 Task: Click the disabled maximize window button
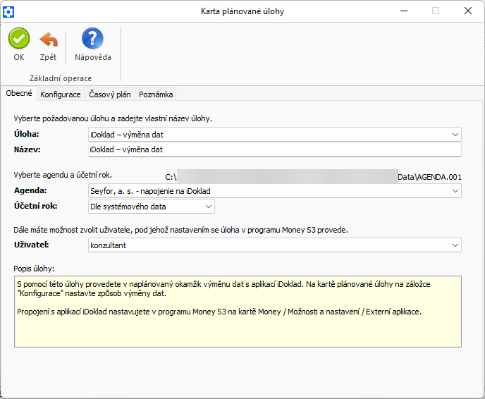(436, 11)
